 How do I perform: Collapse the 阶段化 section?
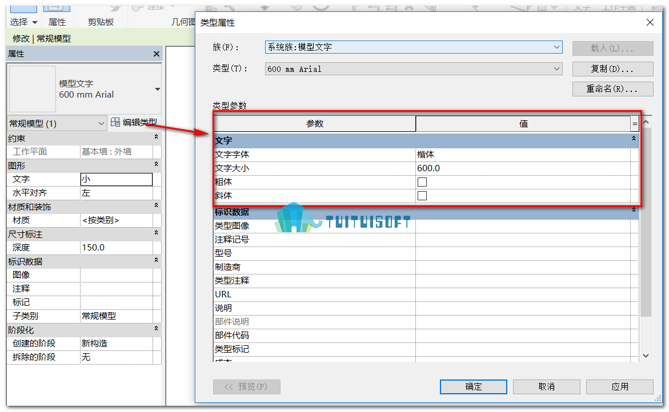click(x=156, y=329)
